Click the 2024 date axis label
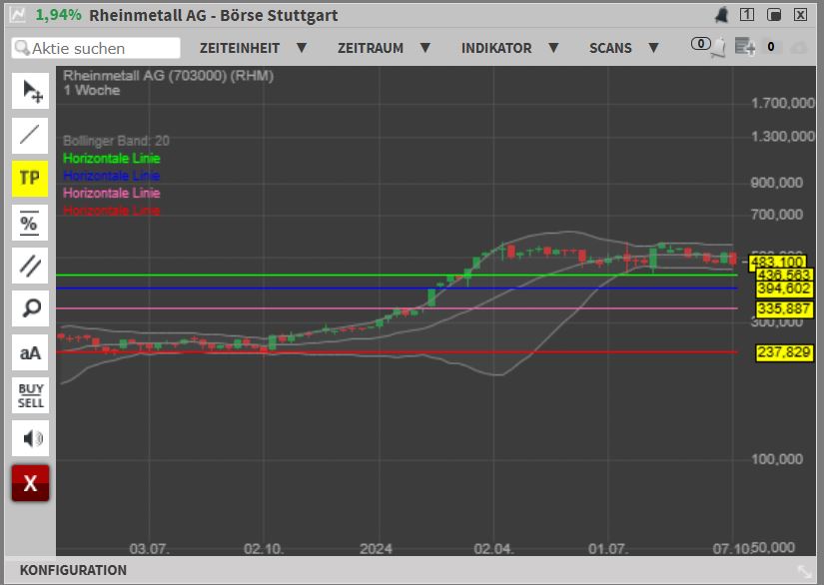 (x=376, y=549)
